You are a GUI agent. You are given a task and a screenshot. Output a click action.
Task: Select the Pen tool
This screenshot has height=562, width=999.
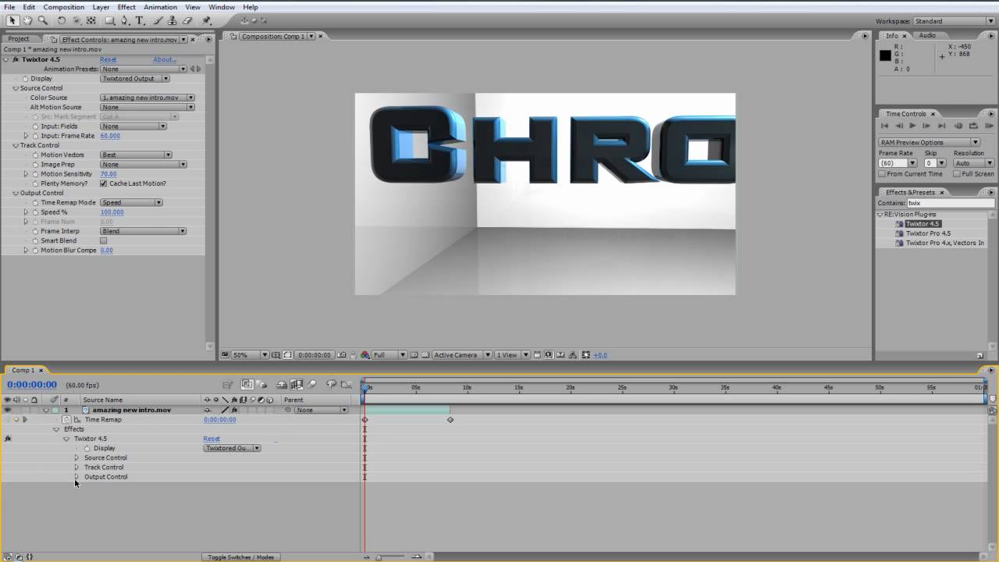click(x=125, y=21)
